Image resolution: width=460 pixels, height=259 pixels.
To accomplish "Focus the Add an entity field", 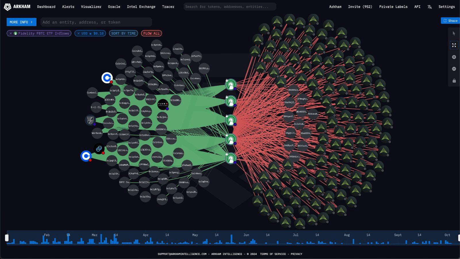I will pos(96,22).
